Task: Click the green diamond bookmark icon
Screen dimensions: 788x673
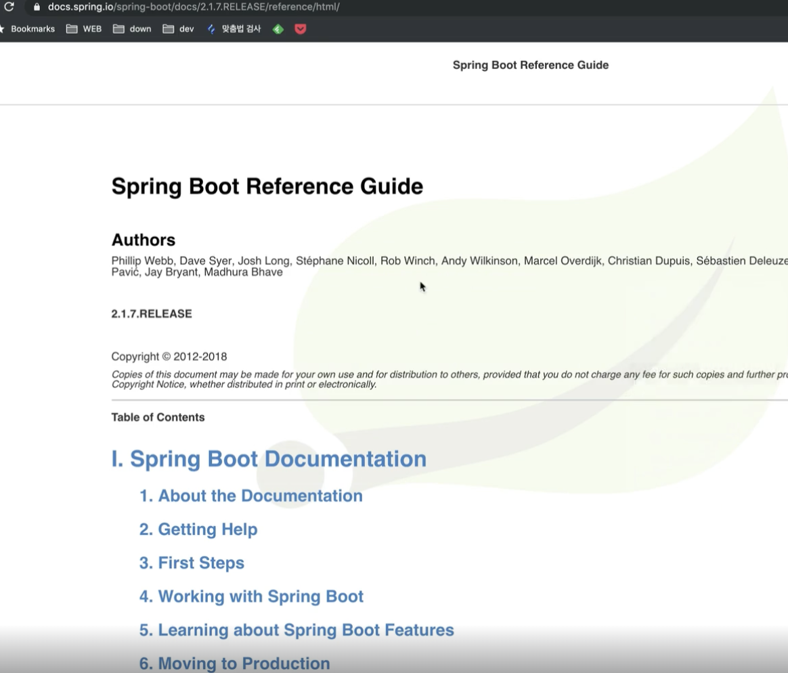Action: [278, 29]
